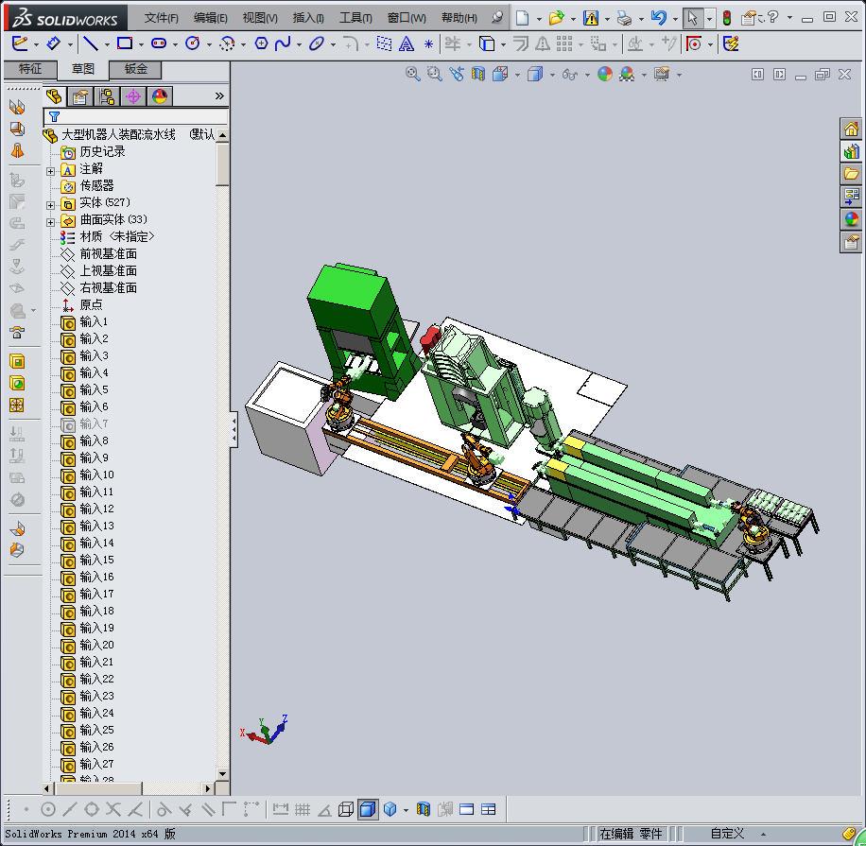Click the 自定义 status bar button
This screenshot has height=846, width=866.
727,834
